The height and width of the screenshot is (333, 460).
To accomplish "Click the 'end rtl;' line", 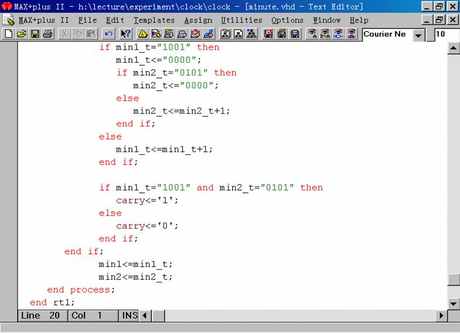I will (x=53, y=303).
